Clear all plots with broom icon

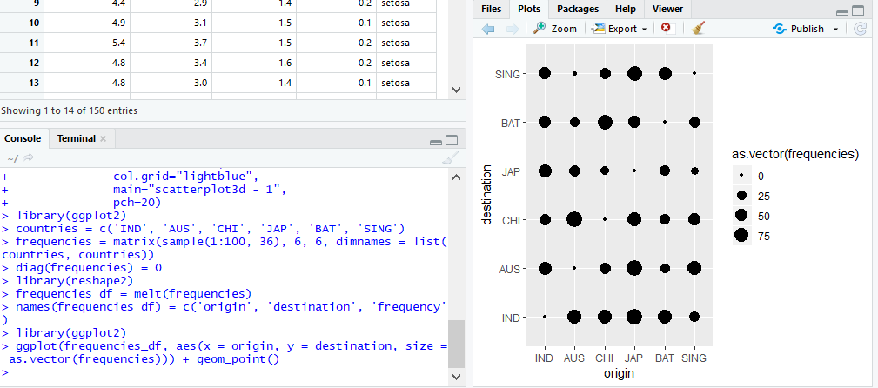[698, 29]
